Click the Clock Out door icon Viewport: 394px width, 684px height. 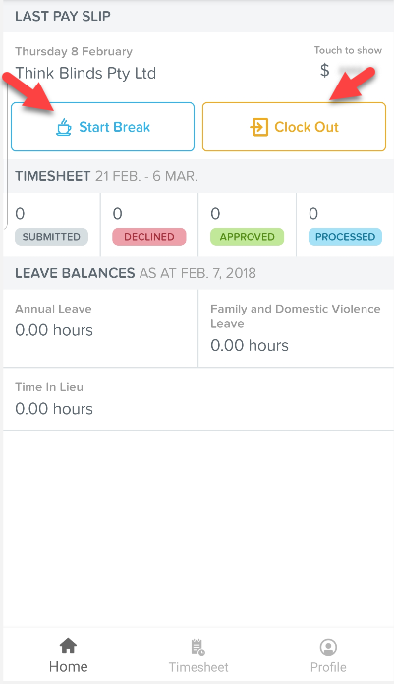click(258, 128)
